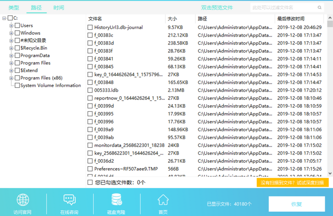
Task: Click the globe icon for 访问官网
Action: tap(22, 200)
